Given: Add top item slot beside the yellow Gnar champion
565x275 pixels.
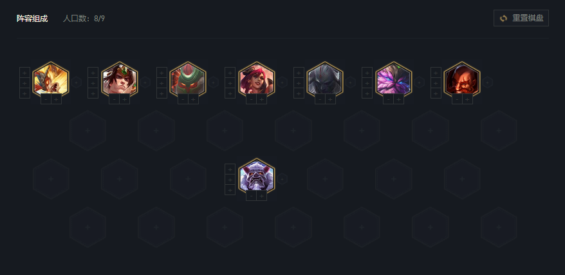Looking at the screenshot, I should point(24,72).
